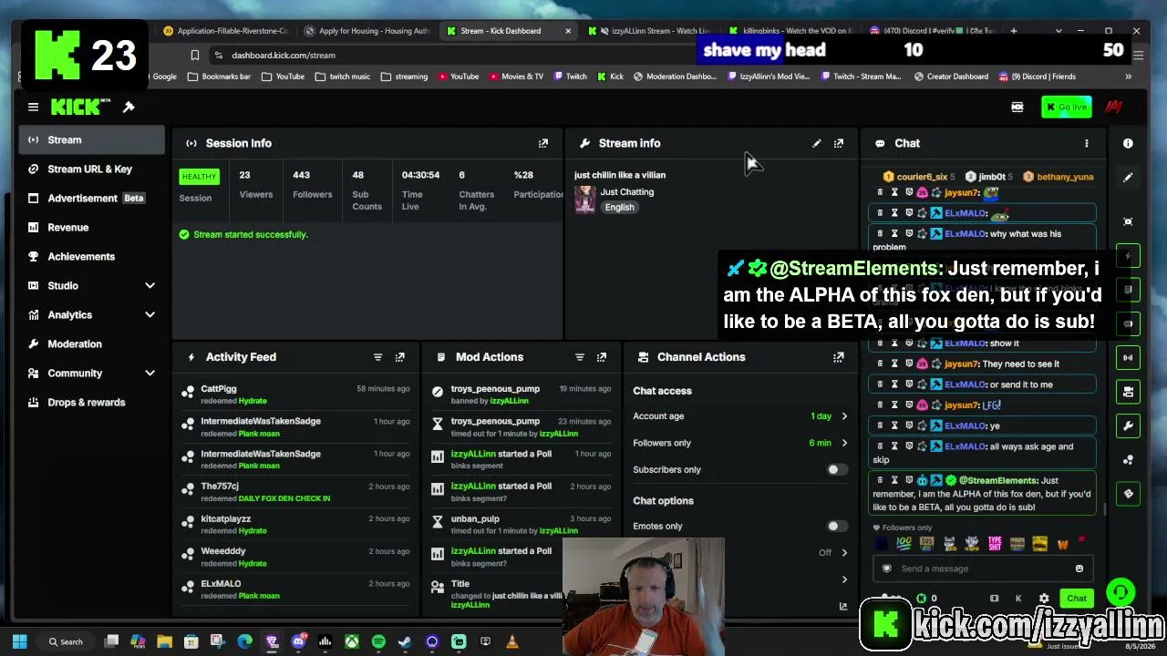Timeout ELxMALO for the 'ye' message
This screenshot has width=1167, height=656.
coord(894,425)
